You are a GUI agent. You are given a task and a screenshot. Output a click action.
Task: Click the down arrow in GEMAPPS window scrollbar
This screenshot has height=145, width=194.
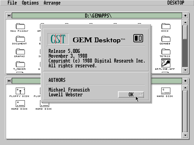185,70
